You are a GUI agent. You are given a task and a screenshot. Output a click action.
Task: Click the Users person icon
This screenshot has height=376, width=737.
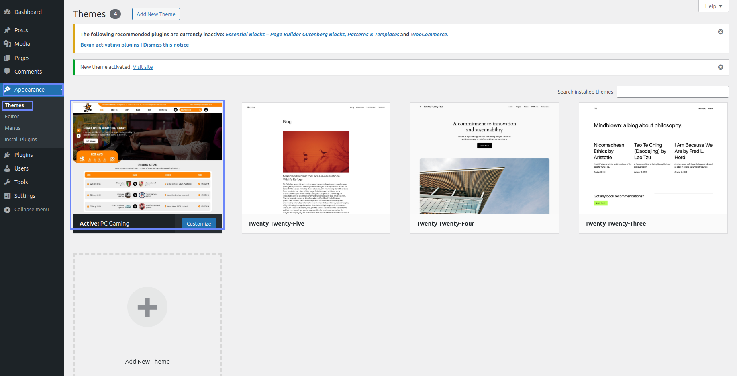click(x=7, y=168)
